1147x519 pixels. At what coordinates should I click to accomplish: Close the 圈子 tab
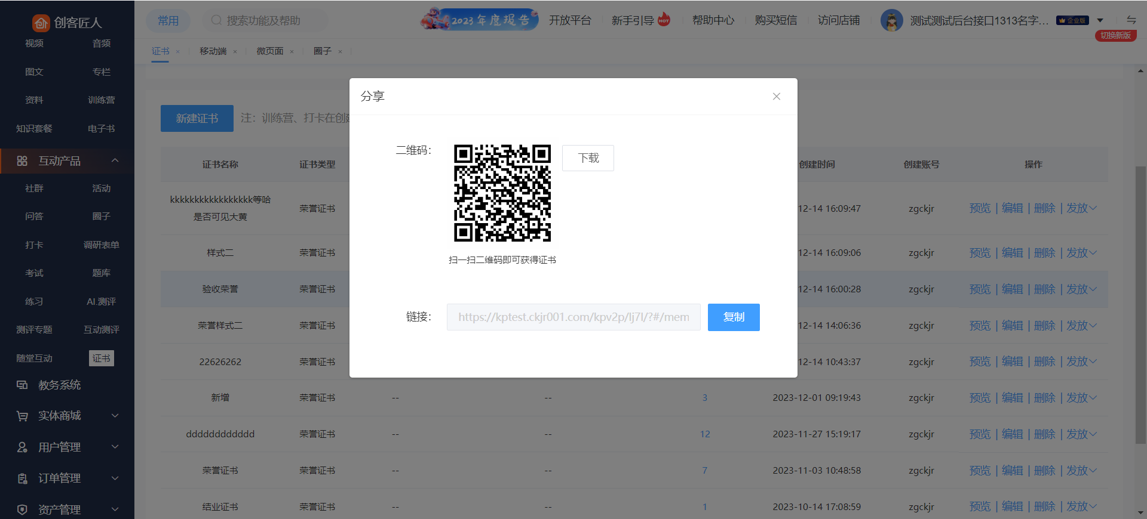(340, 51)
